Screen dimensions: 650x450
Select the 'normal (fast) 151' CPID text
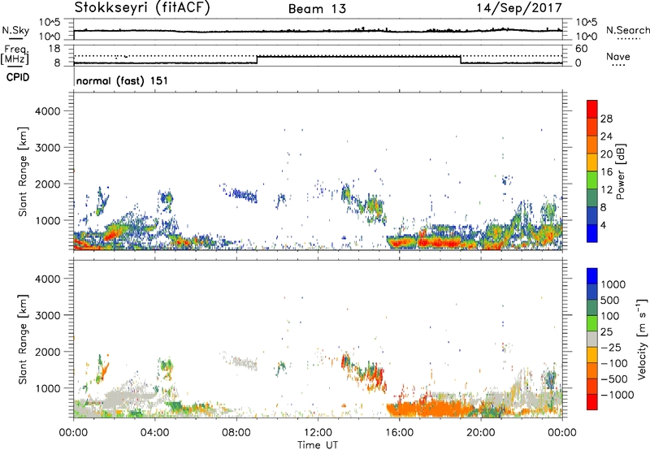pos(123,80)
